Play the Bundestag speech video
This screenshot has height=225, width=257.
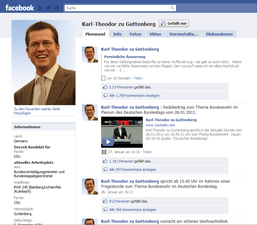tap(108, 142)
